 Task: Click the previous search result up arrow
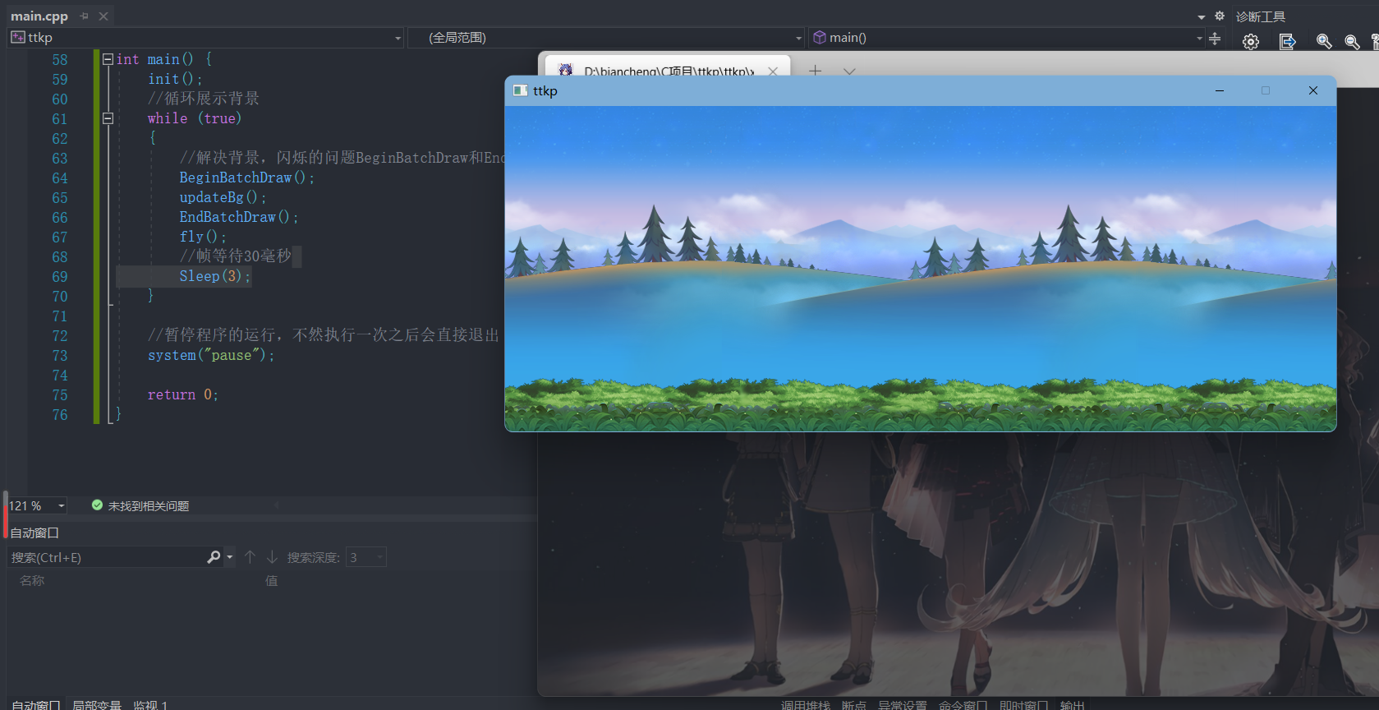pos(250,557)
